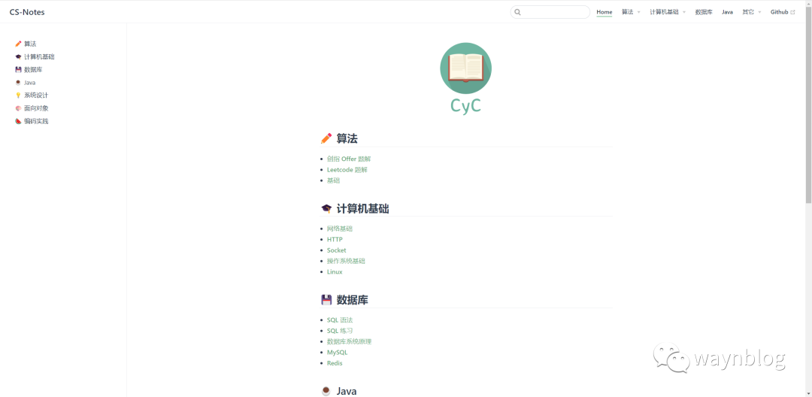Click the 算法 heading text in main content
This screenshot has height=397, width=812.
(x=347, y=138)
